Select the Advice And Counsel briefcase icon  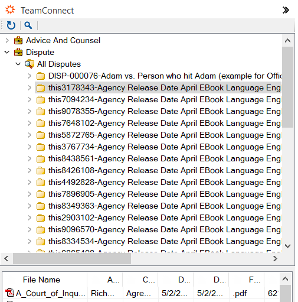[x=18, y=40]
